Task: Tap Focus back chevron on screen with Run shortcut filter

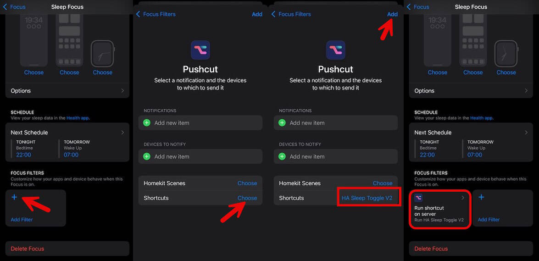Action: 409,7
